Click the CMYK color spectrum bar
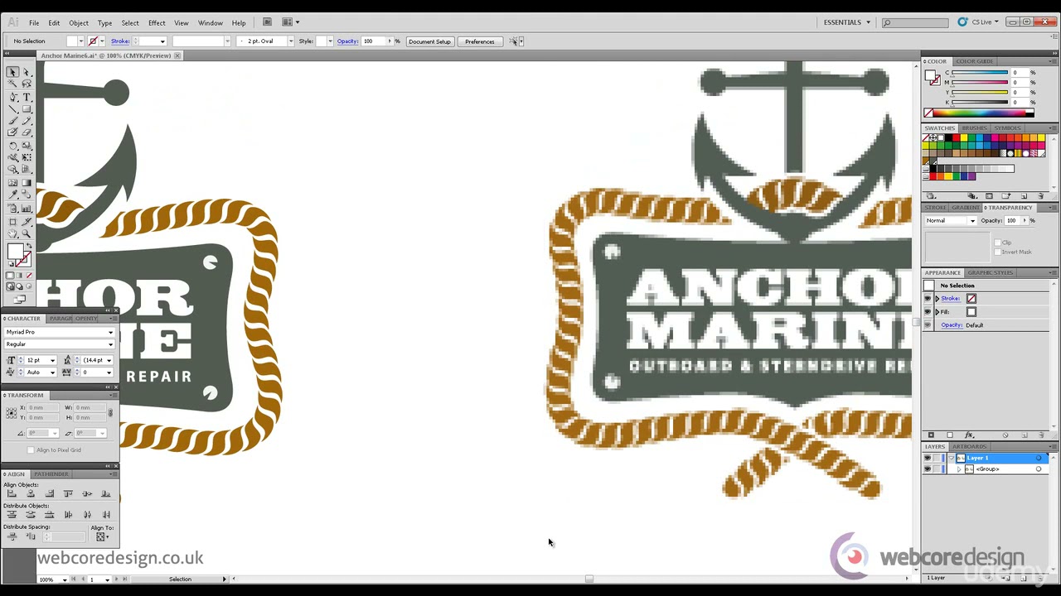 980,113
